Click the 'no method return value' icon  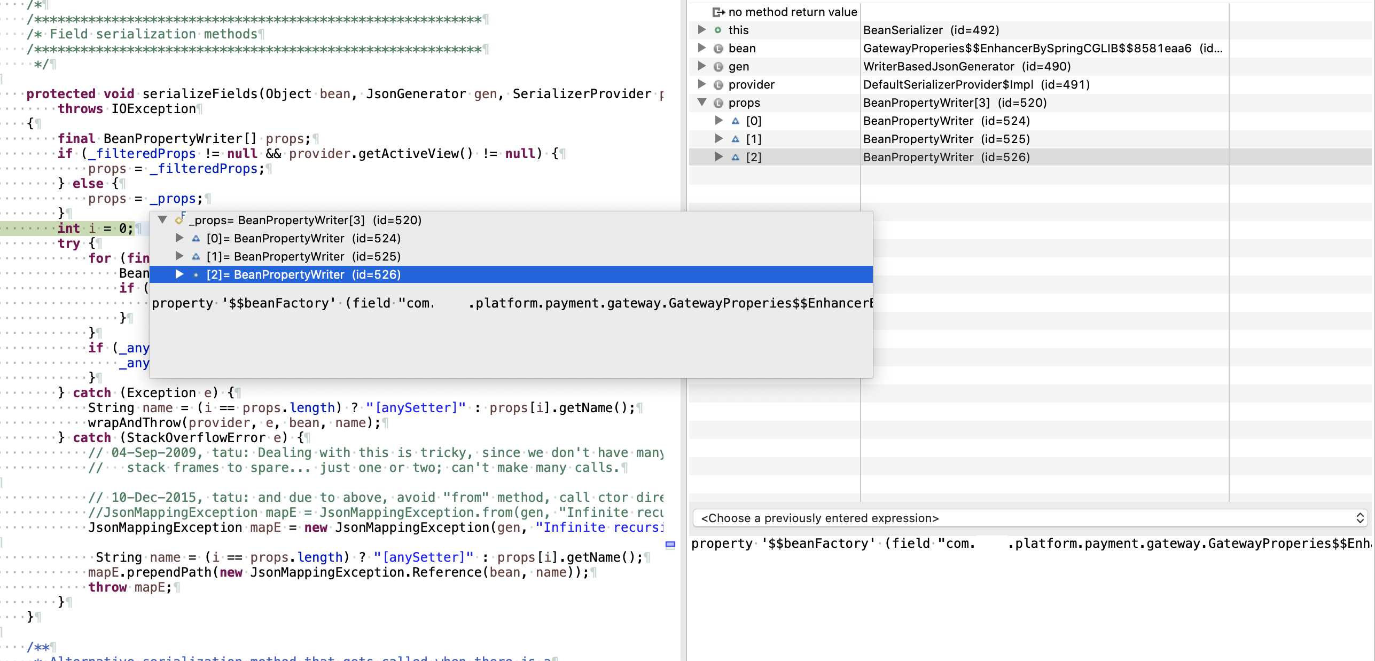tap(718, 12)
